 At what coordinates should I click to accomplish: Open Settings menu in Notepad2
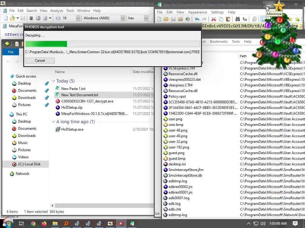click(x=217, y=12)
